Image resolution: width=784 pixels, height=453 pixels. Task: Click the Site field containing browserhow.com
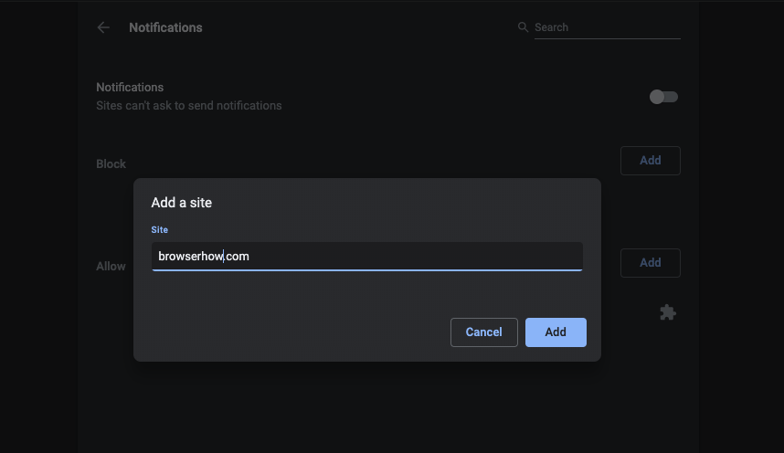[367, 257]
